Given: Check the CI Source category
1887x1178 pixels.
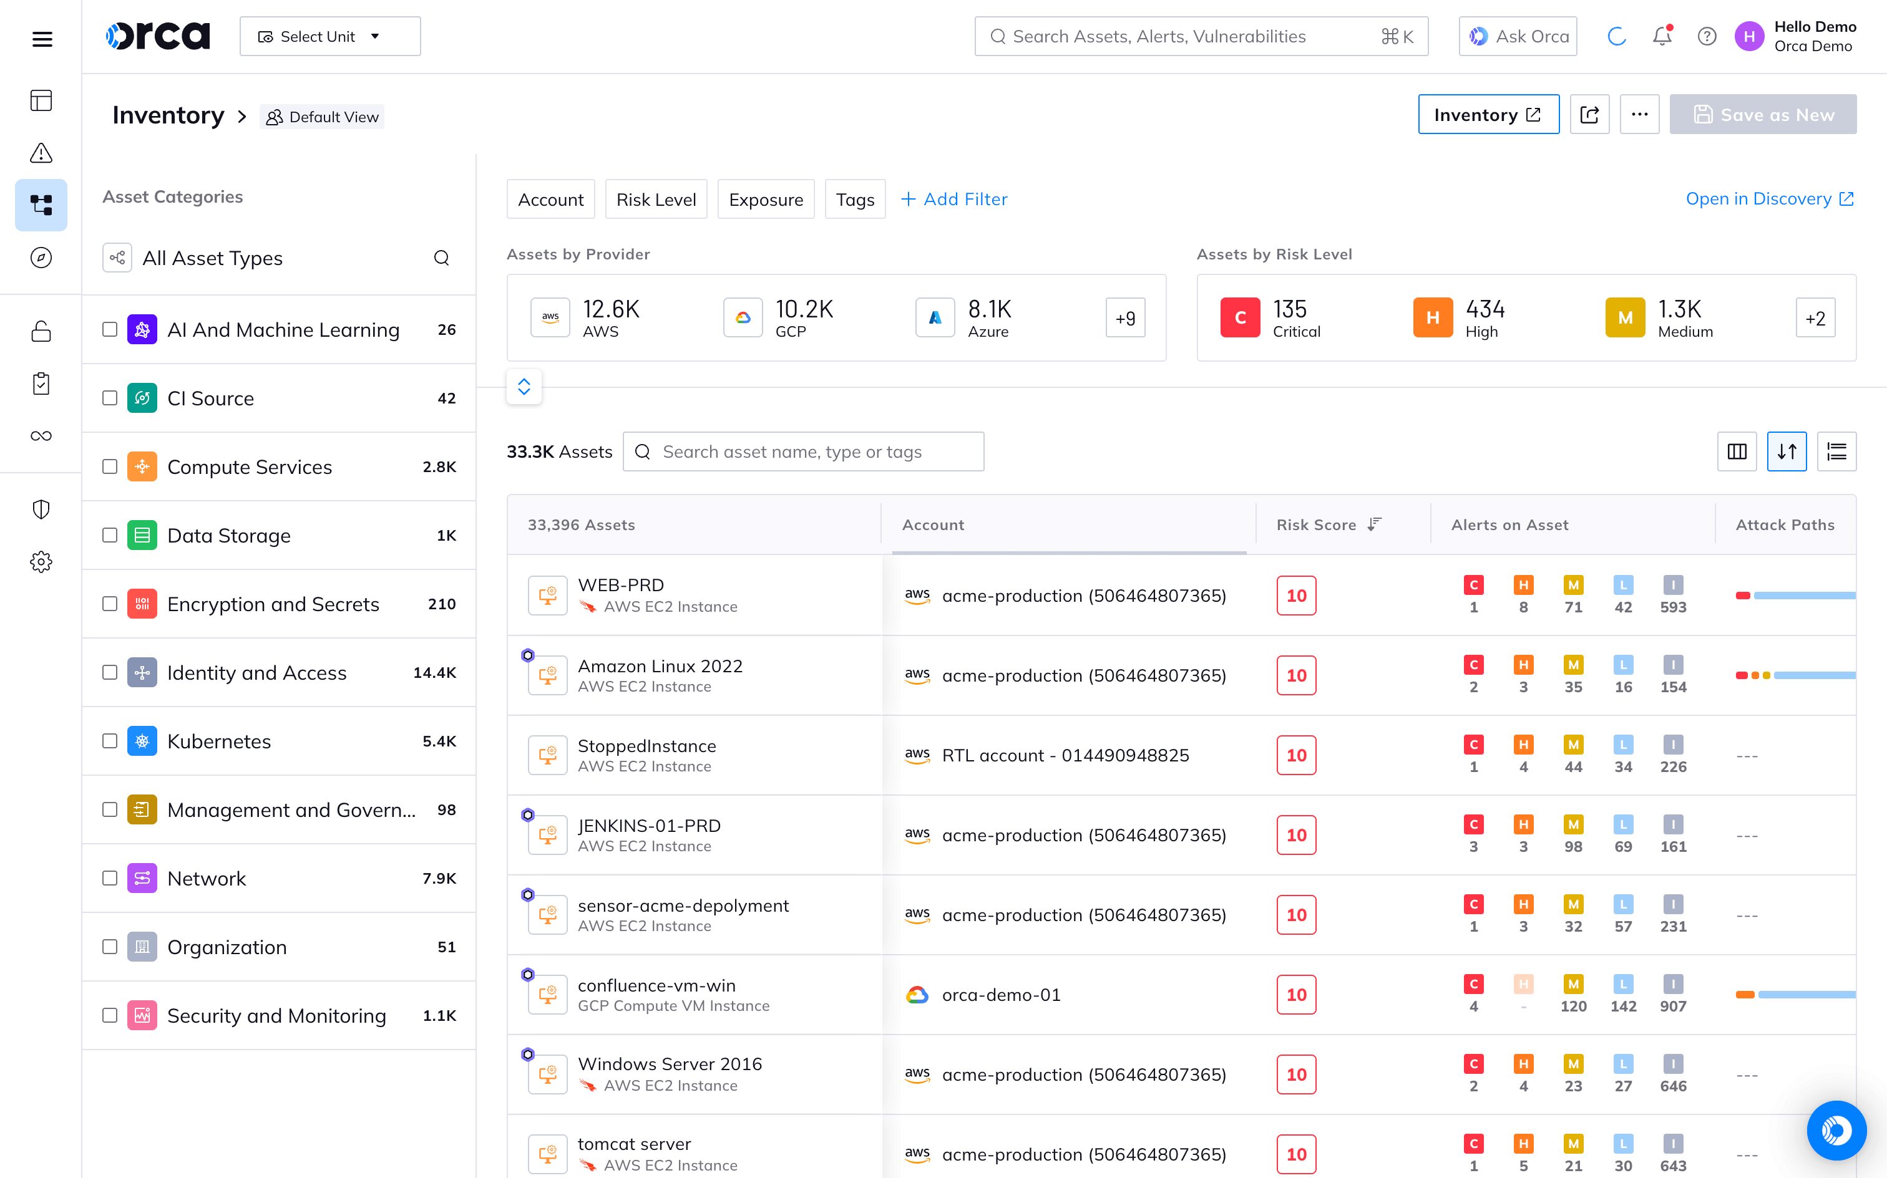Looking at the screenshot, I should click(x=110, y=398).
